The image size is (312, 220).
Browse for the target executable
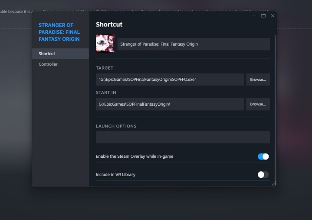pyautogui.click(x=258, y=80)
